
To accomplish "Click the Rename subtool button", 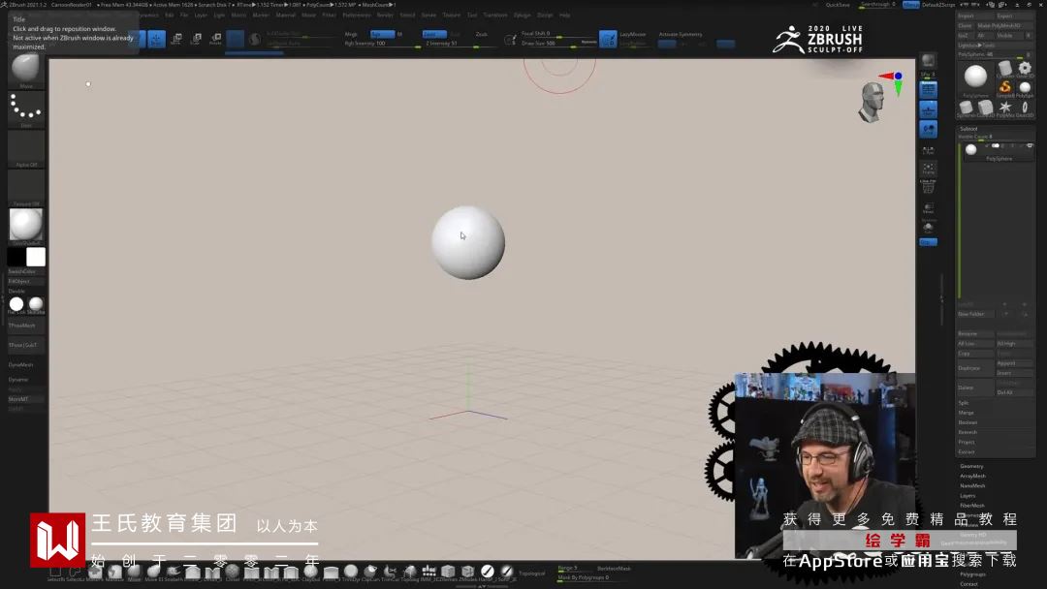I will (x=975, y=333).
